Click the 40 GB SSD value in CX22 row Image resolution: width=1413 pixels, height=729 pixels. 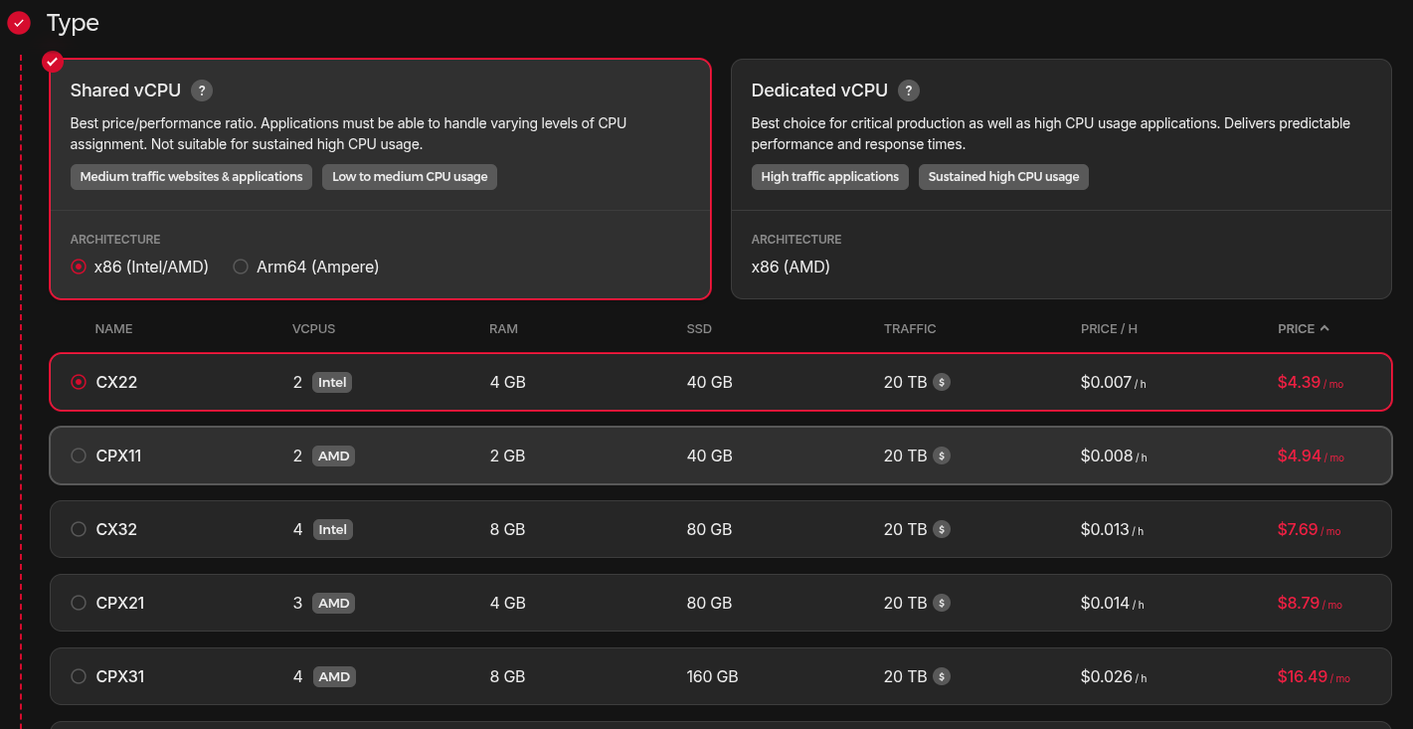[x=709, y=382]
